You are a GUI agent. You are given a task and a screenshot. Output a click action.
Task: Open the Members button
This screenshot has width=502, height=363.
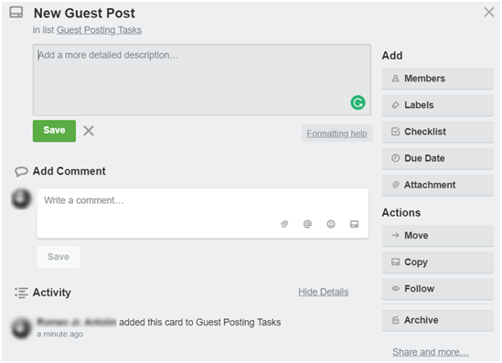click(x=437, y=79)
